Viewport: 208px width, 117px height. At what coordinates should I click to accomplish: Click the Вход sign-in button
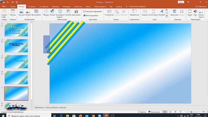pos(181,2)
